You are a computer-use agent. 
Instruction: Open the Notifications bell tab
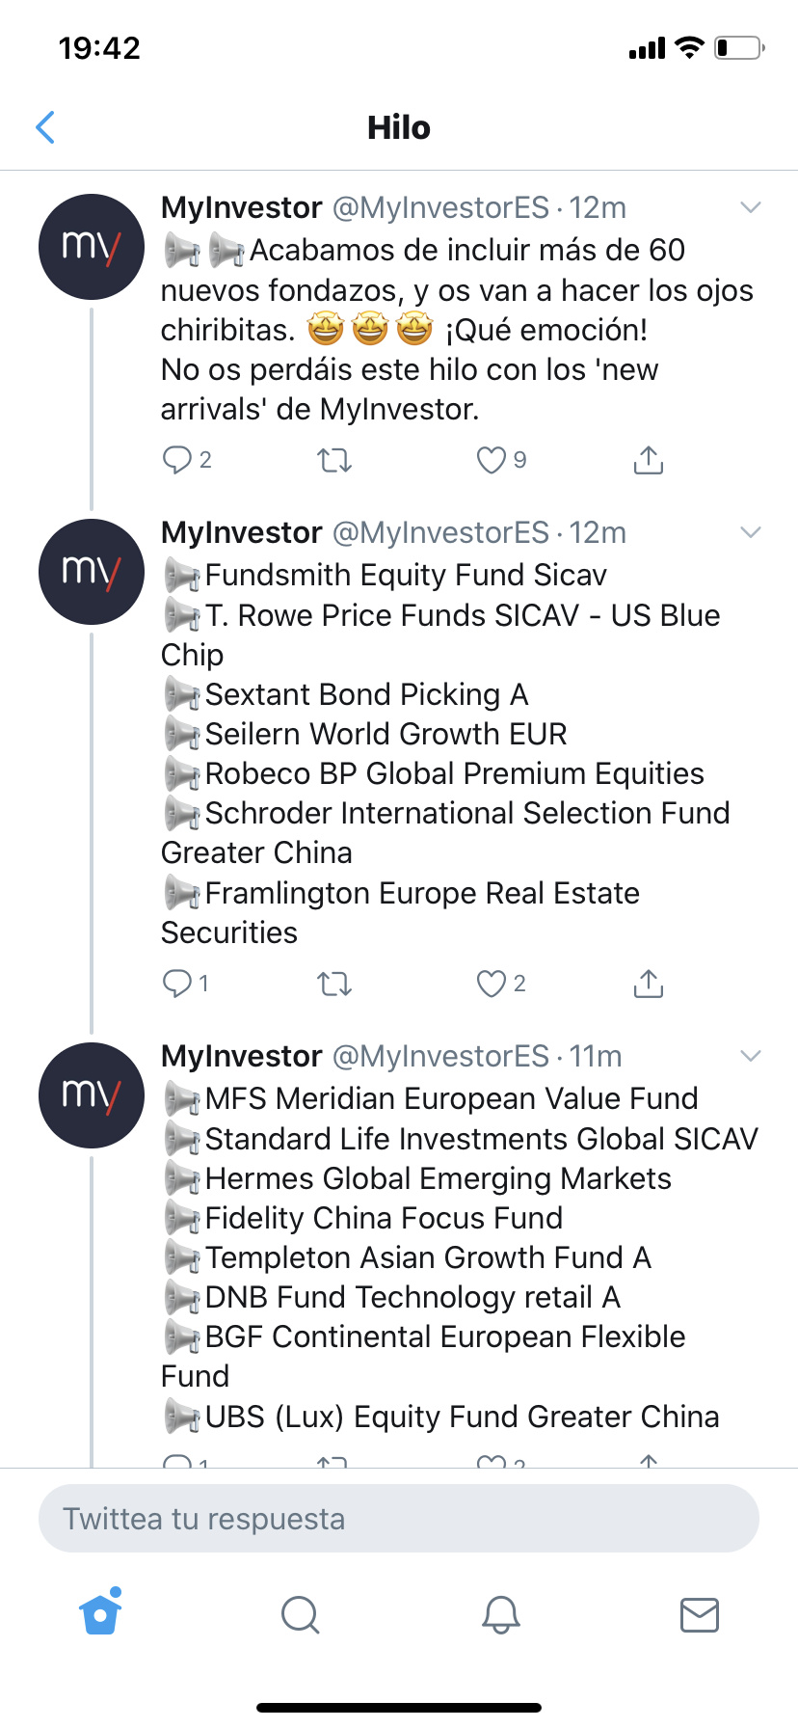(501, 1614)
